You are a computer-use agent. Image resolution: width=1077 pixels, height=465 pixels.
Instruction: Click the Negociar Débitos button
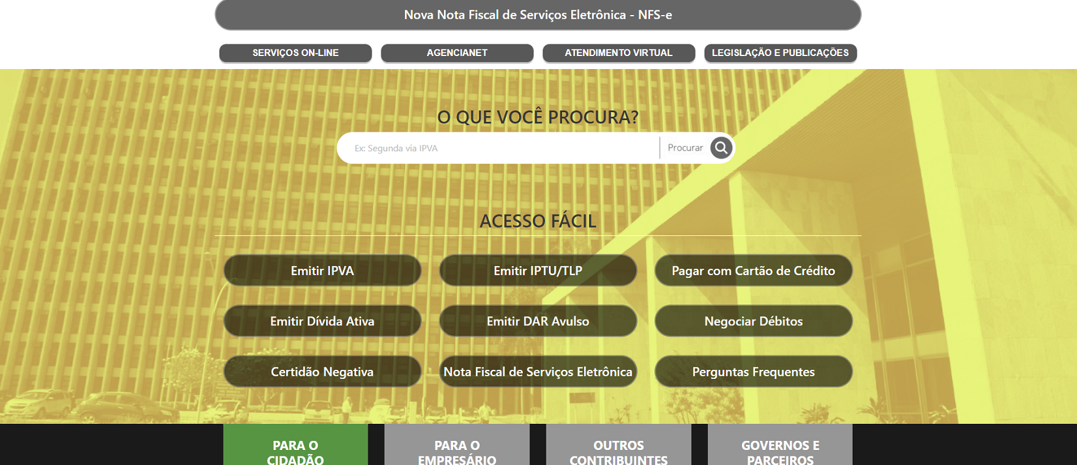point(753,321)
